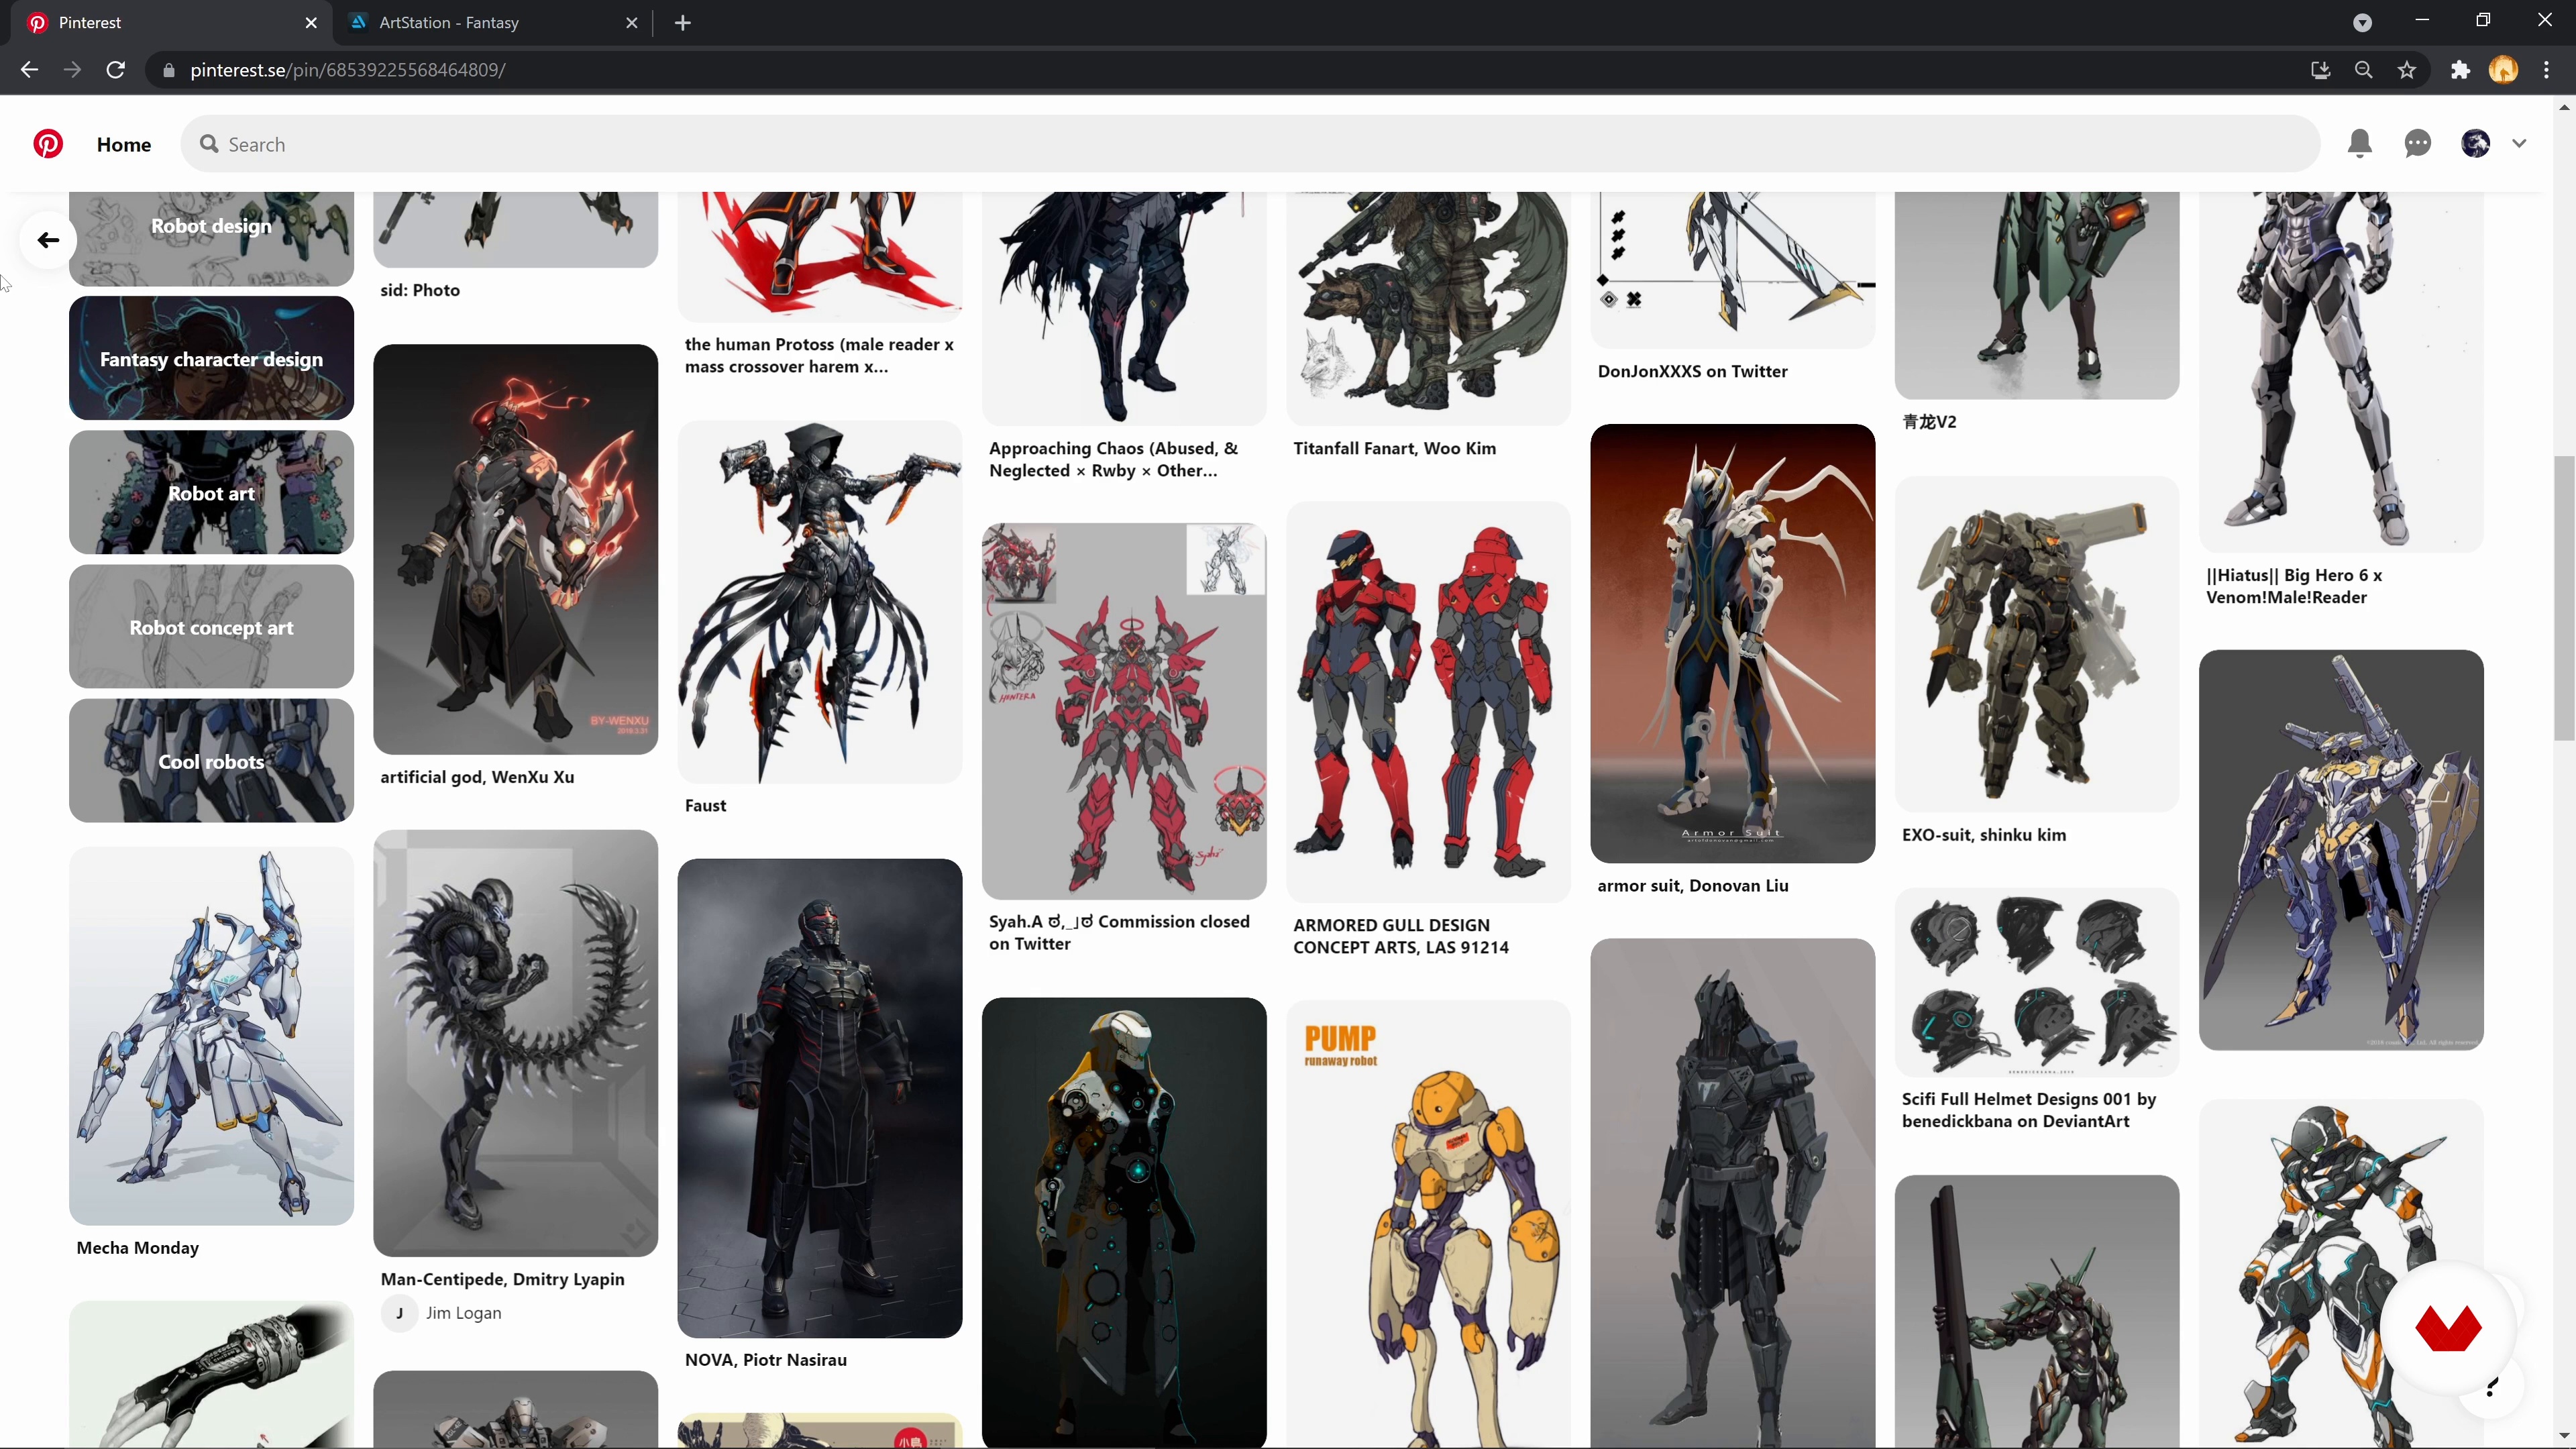
Task: Click the scrollbar down arrow
Action: point(2564,1437)
